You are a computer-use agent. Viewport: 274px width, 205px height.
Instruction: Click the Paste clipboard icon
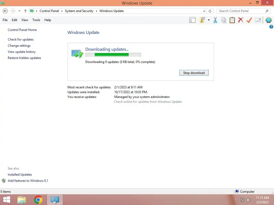coord(232,20)
